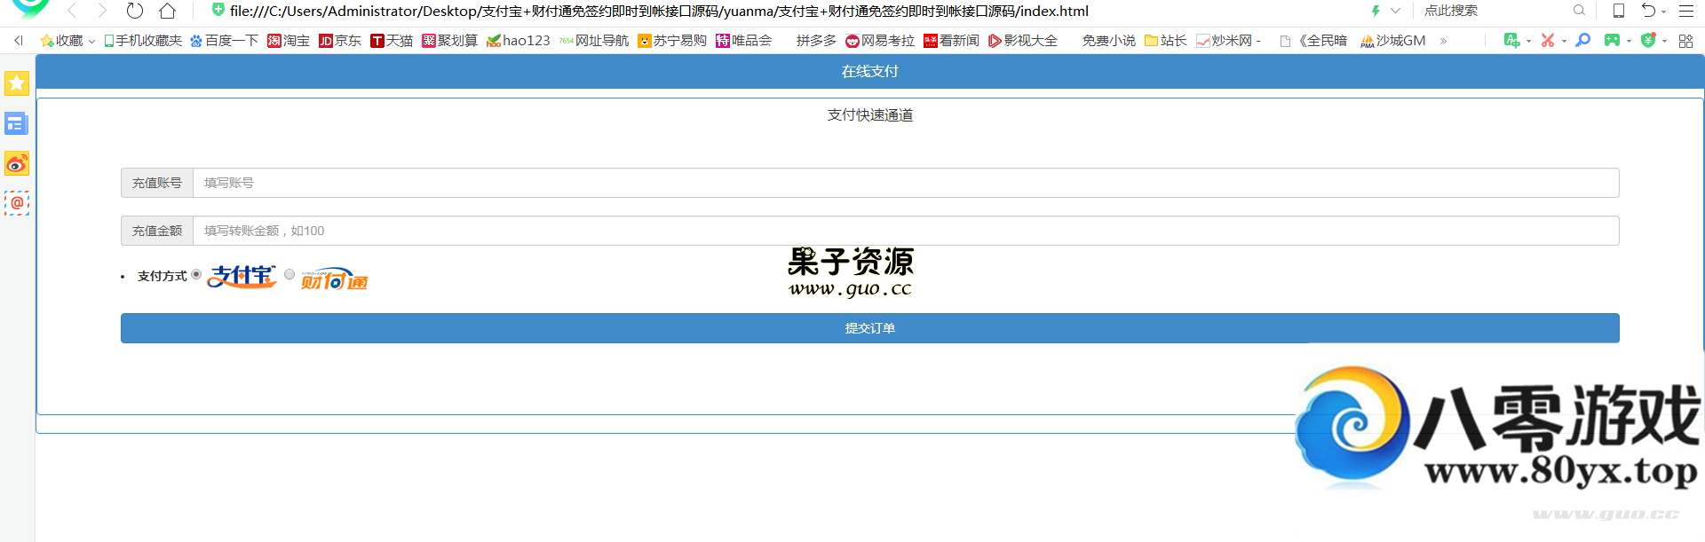
Task: Click the 充值账号 account input field
Action: [x=906, y=183]
